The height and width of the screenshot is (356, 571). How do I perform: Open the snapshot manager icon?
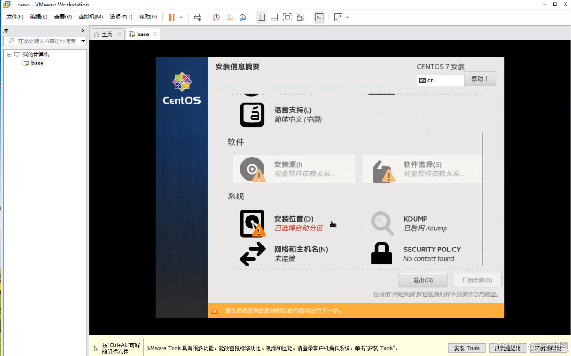243,17
